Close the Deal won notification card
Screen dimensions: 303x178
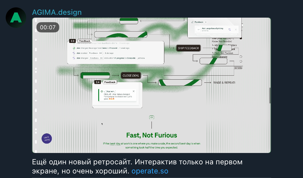point(134,91)
